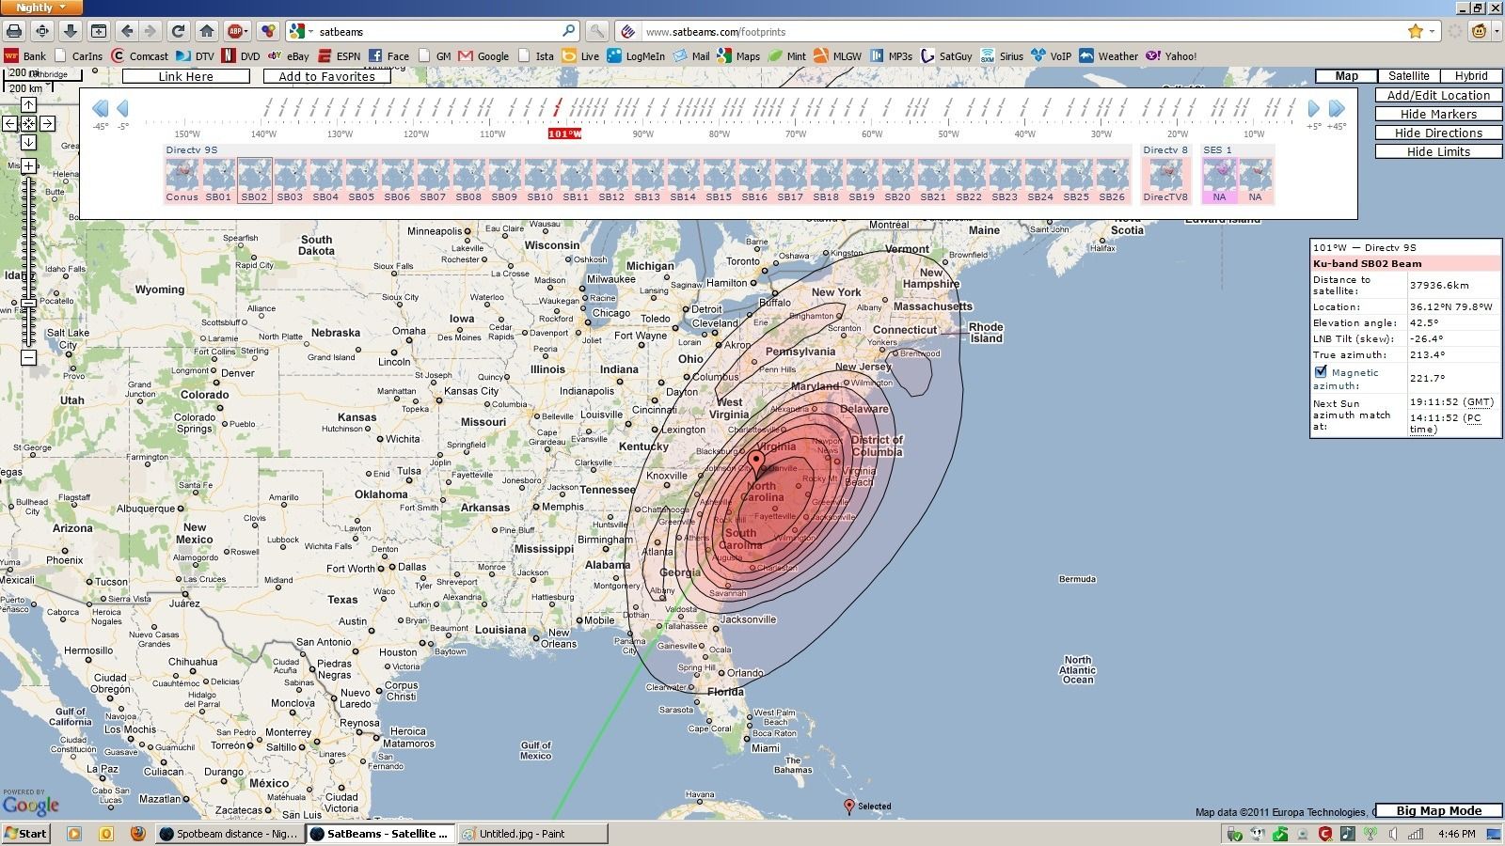Click the map zoom slider handle
Screen dimensions: 1505x846
(29, 303)
